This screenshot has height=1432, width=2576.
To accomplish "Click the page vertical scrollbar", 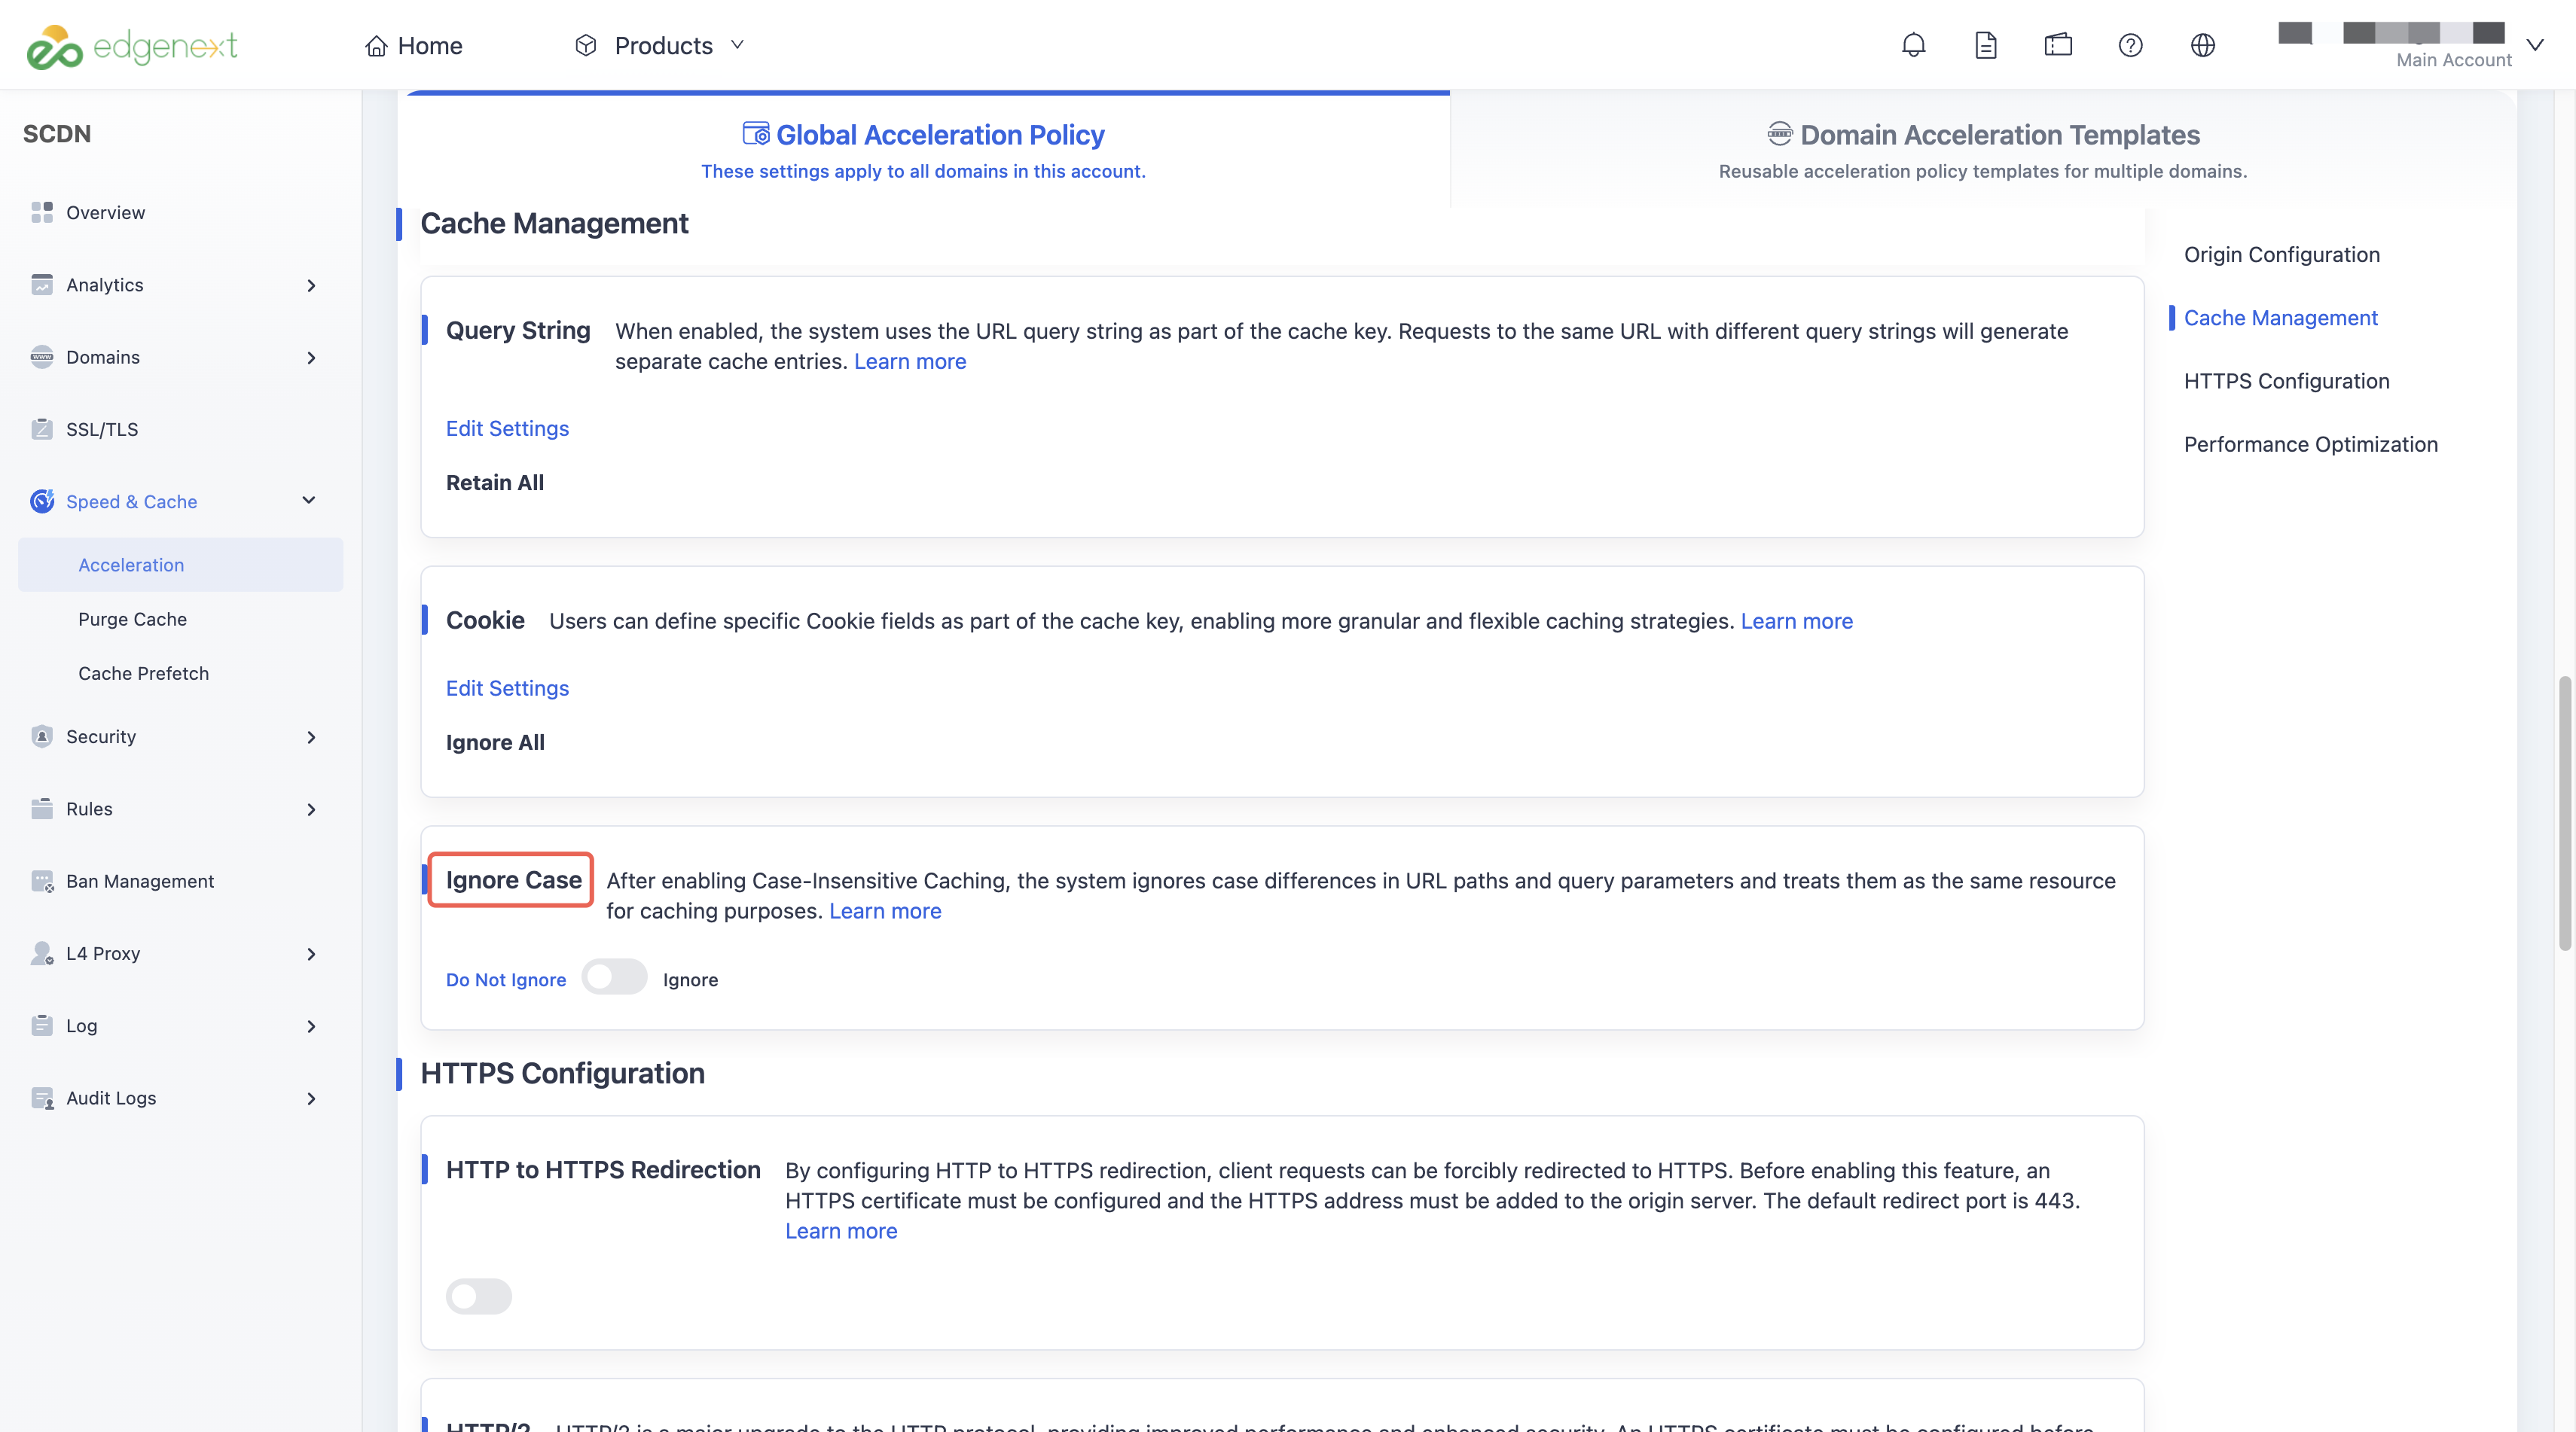I will (x=2564, y=812).
